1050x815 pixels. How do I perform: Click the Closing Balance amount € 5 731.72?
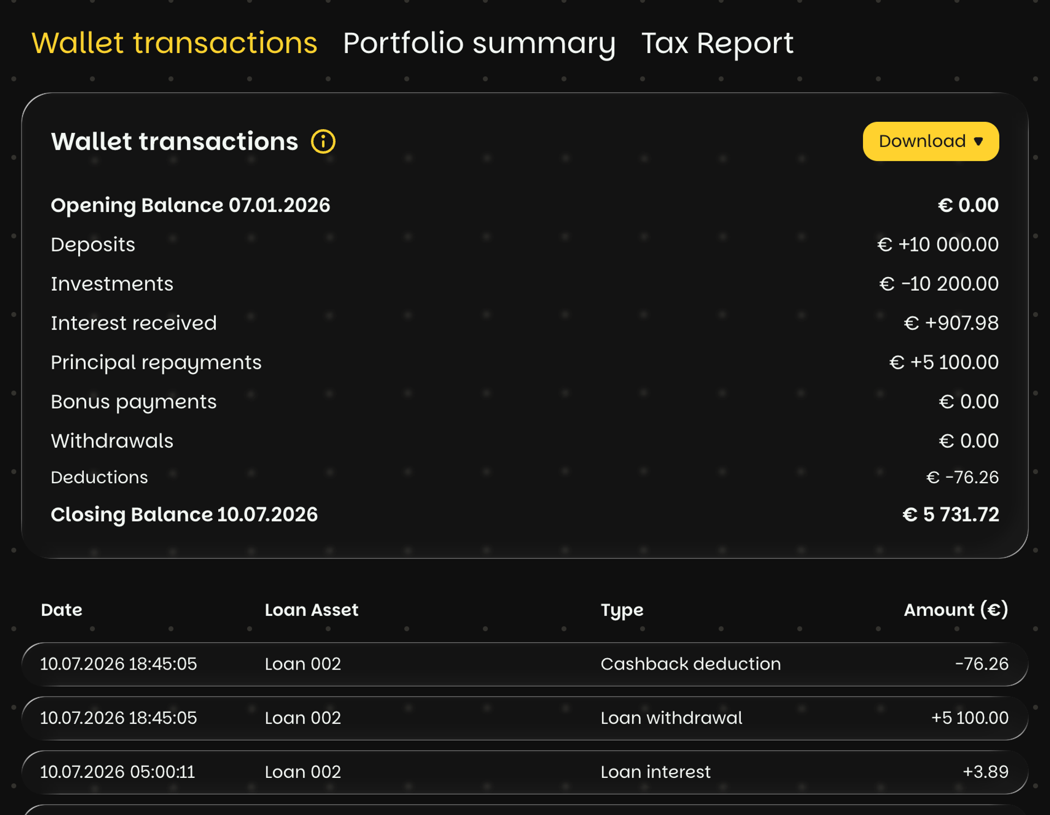(x=950, y=514)
